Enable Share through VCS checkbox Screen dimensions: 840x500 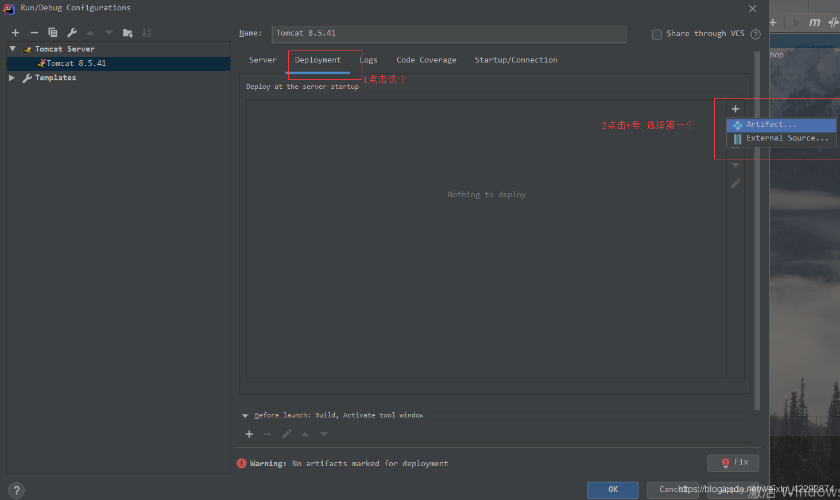click(x=657, y=34)
